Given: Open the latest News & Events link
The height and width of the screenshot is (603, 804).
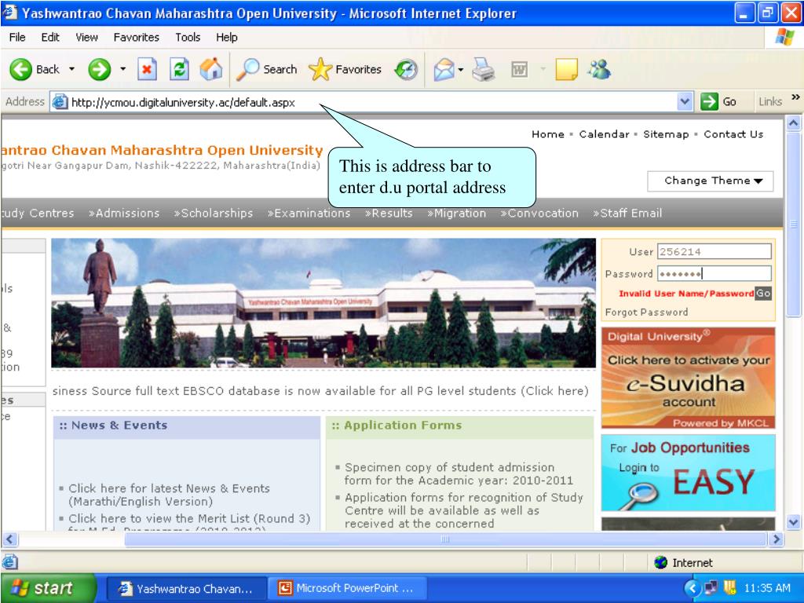Looking at the screenshot, I should [170, 495].
